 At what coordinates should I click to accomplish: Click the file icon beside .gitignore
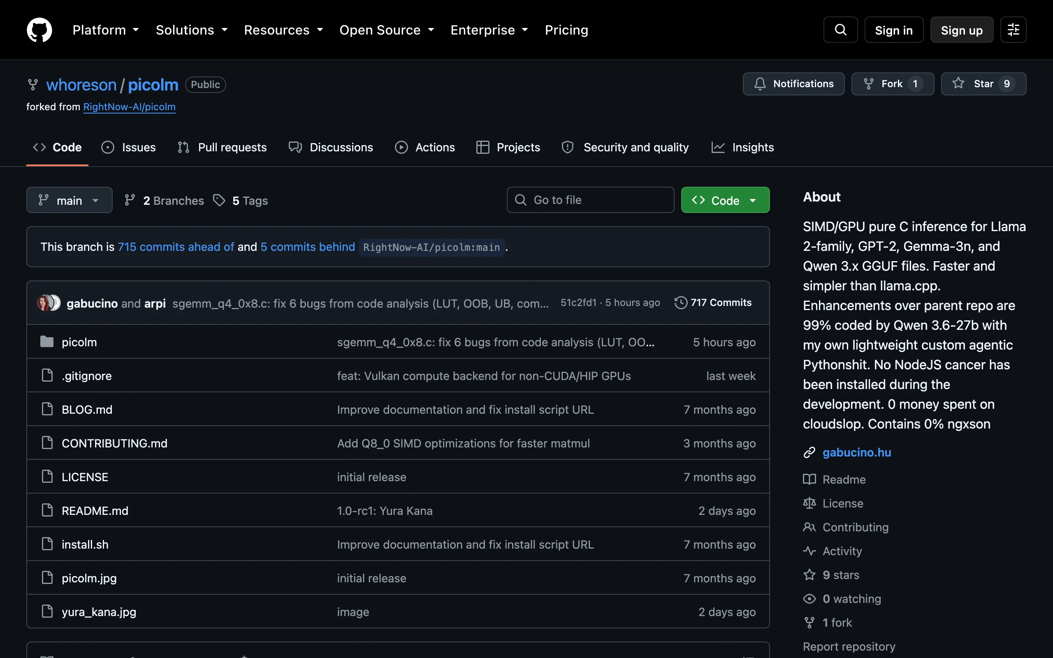(47, 375)
